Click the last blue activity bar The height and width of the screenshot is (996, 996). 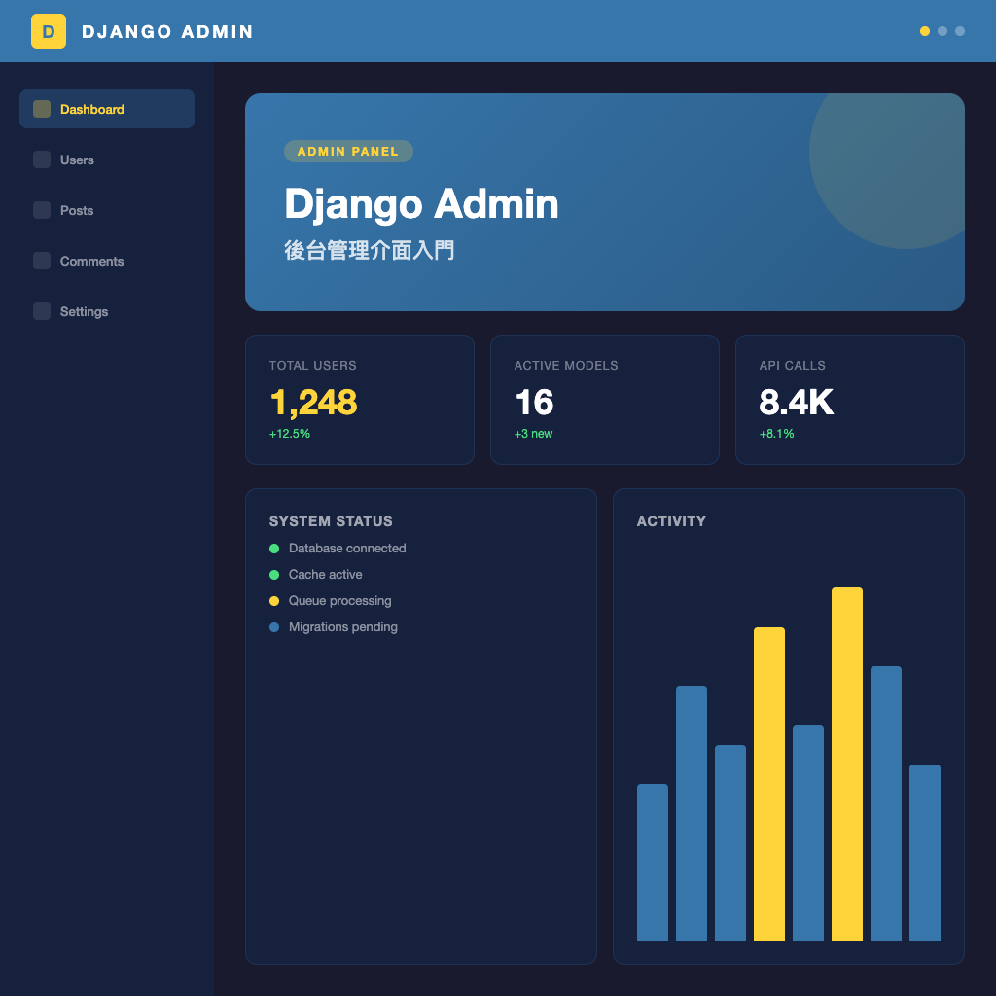[x=925, y=852]
